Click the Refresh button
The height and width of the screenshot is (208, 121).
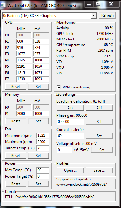pyautogui.click(x=107, y=15)
